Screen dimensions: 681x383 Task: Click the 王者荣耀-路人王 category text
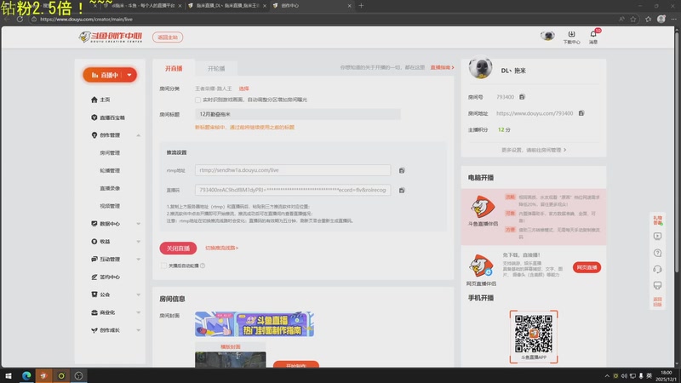point(214,89)
